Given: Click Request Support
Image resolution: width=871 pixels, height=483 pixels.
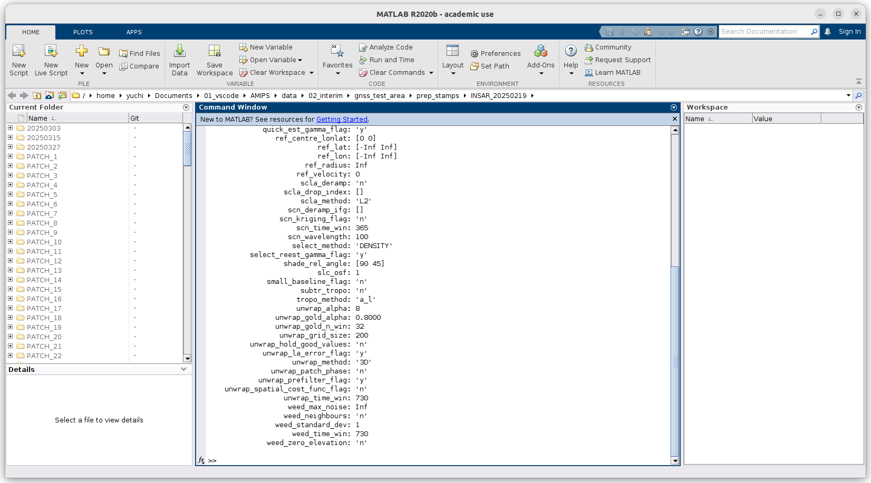Looking at the screenshot, I should [618, 60].
